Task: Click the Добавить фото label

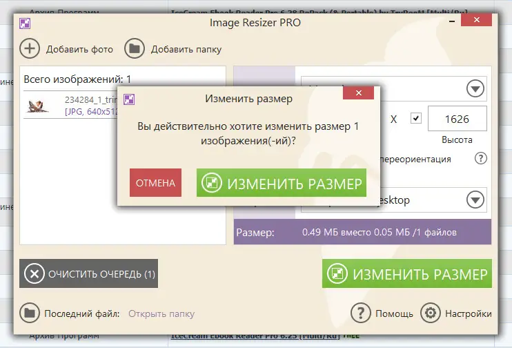Action: tap(79, 49)
